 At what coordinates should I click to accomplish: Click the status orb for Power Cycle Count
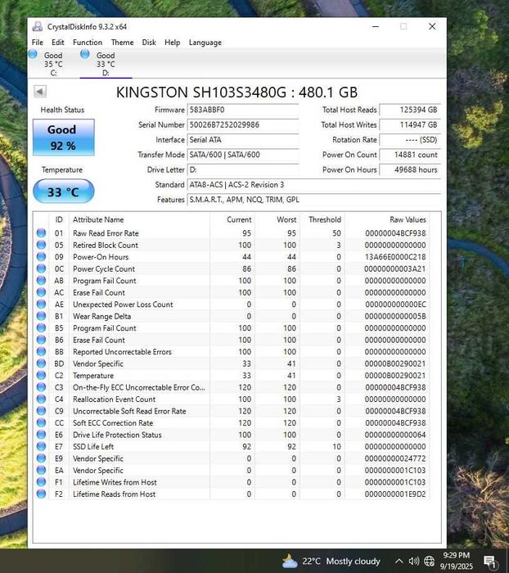pyautogui.click(x=41, y=268)
